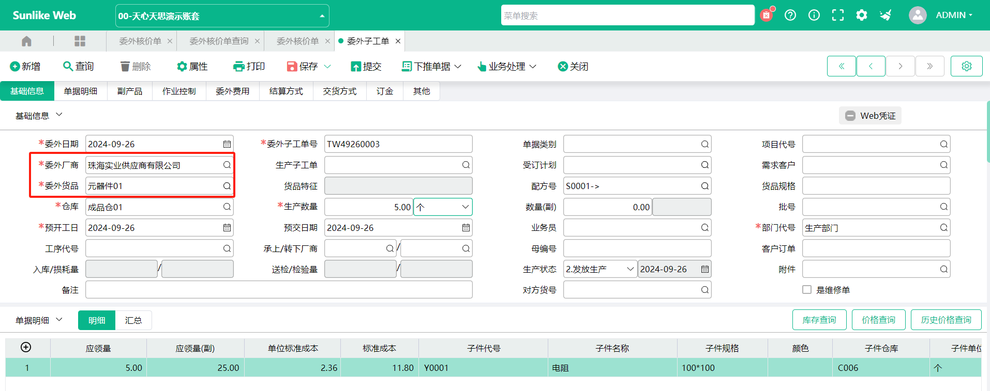Open the top bar settings gear
This screenshot has height=391, width=990.
862,15
